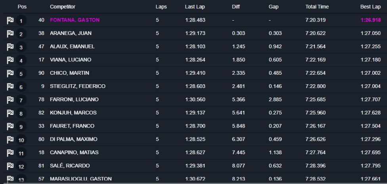
Task: Click the finish flag in Chico's row
Action: tap(10, 73)
